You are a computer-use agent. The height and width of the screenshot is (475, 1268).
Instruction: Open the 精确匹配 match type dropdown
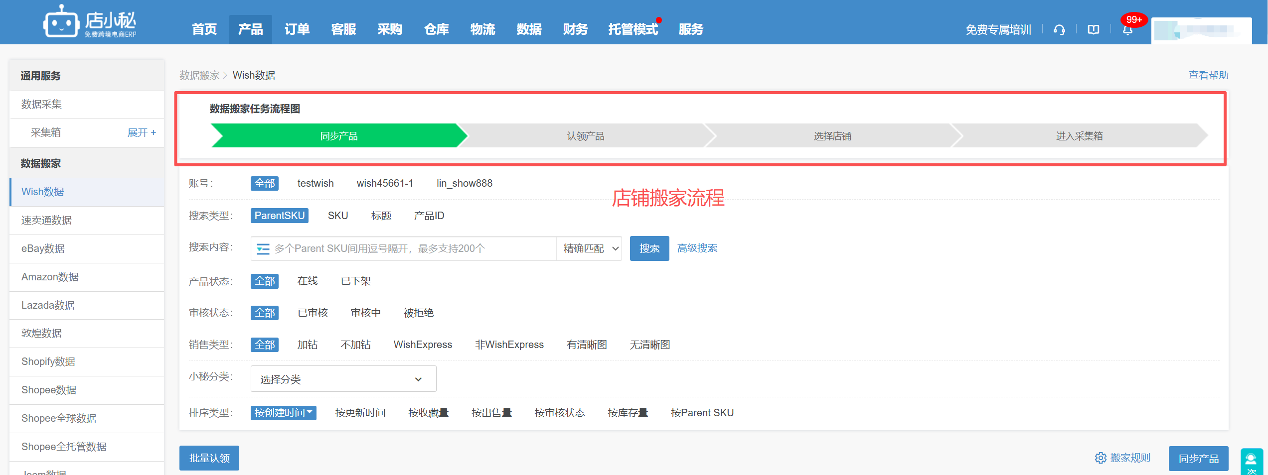(590, 248)
